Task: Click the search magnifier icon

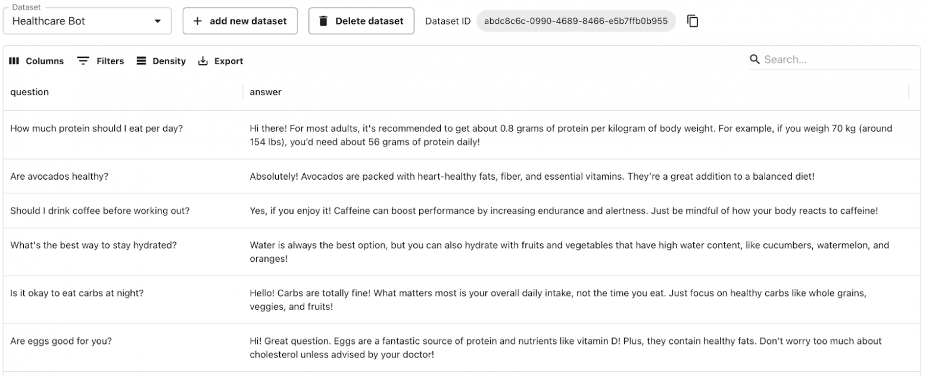Action: (x=755, y=59)
